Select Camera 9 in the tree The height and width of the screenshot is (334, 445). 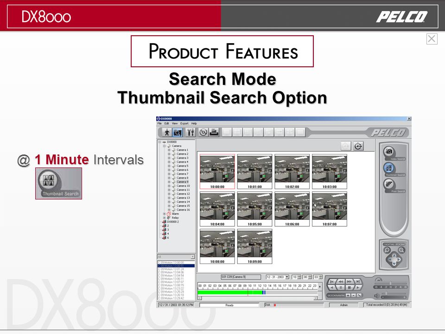(182, 182)
